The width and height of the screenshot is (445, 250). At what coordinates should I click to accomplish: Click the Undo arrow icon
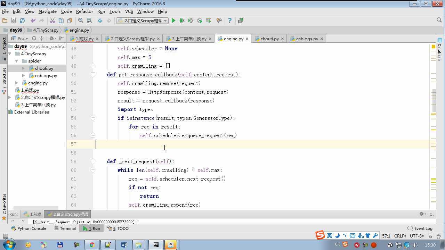click(x=33, y=21)
